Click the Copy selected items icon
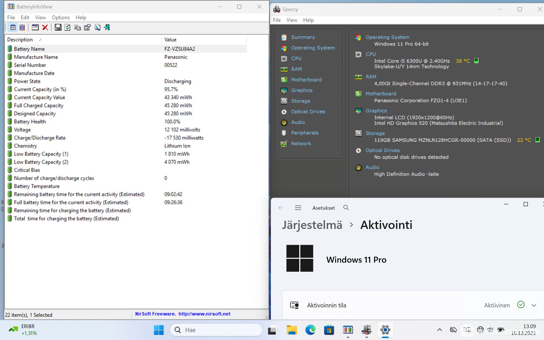Viewport: 544px width, 340px height. pyautogui.click(x=77, y=27)
